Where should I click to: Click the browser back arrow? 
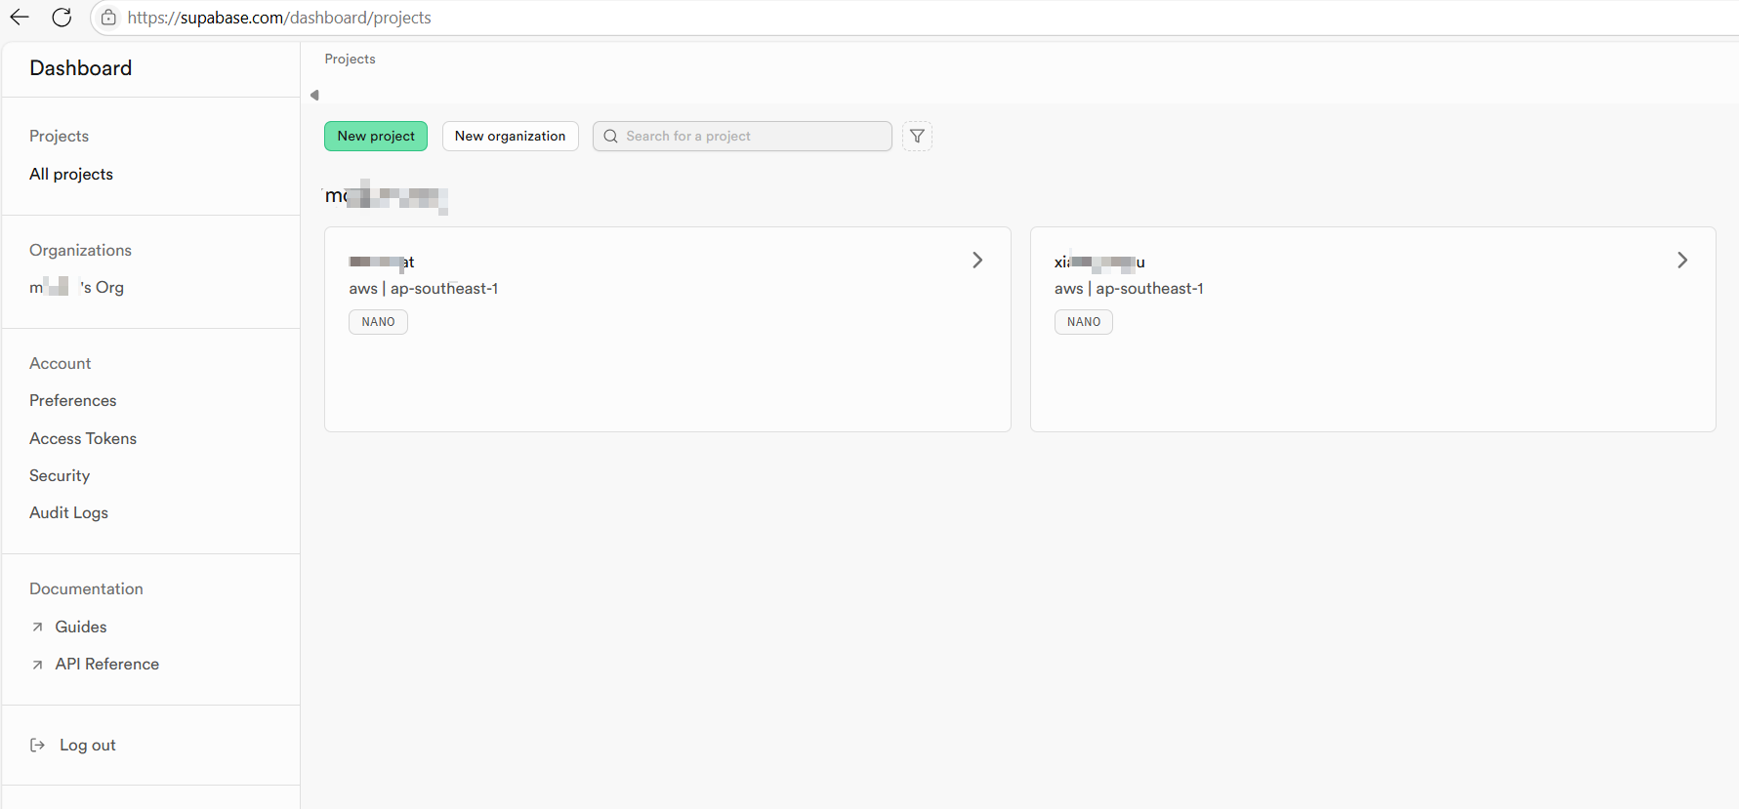click(20, 17)
